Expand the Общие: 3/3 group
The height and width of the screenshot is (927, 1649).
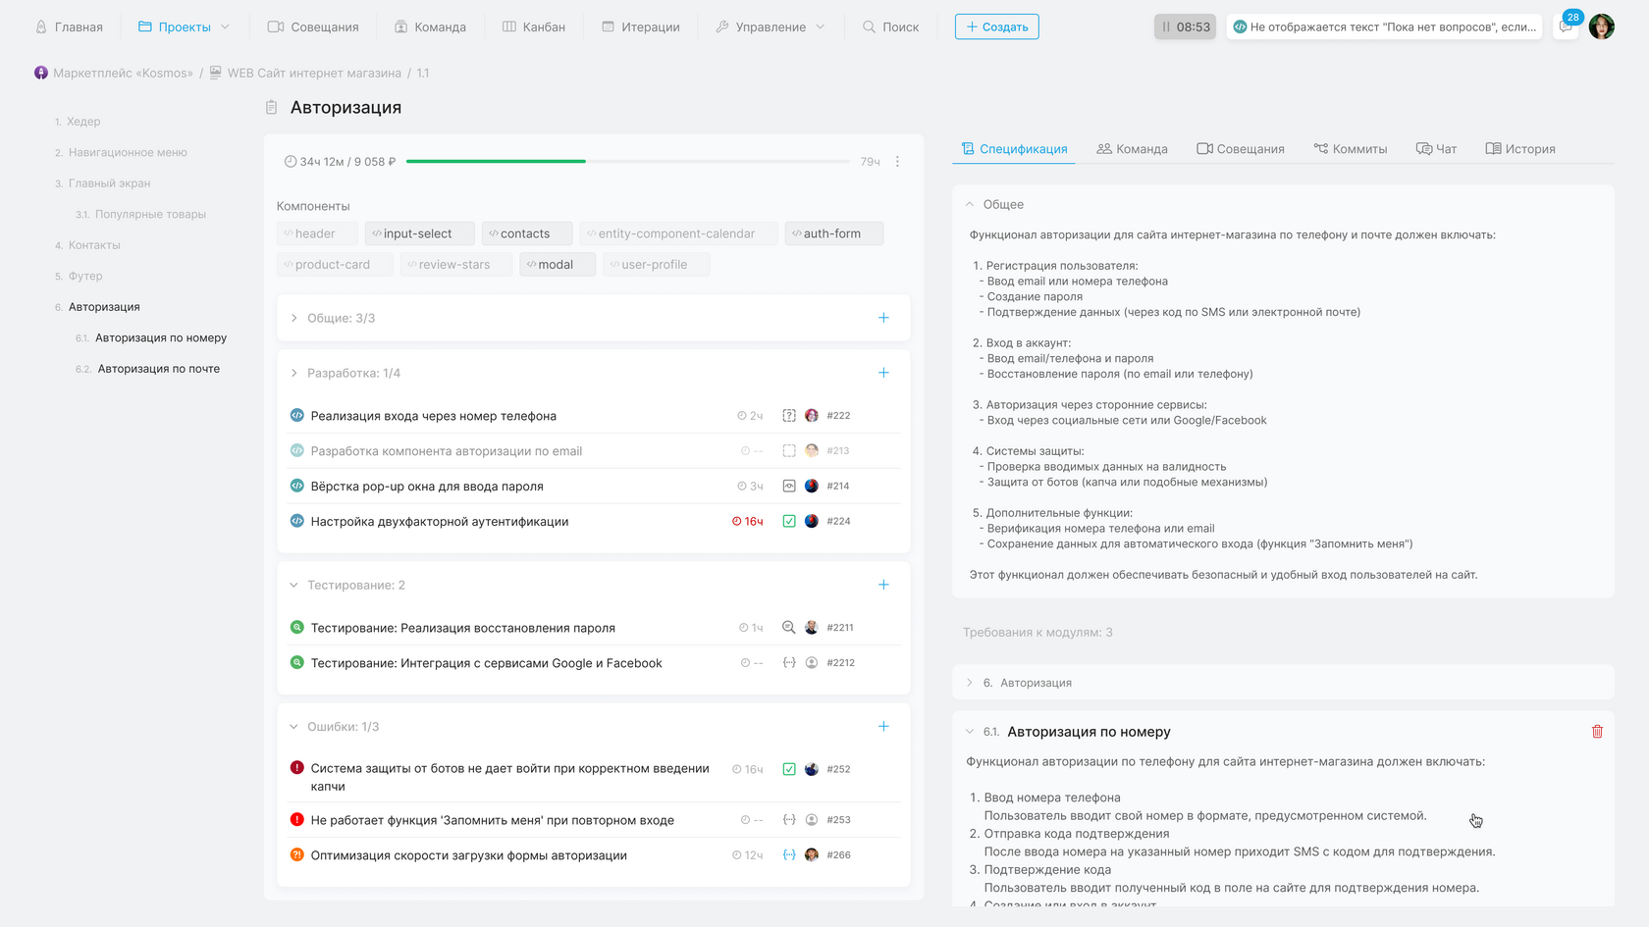(x=293, y=318)
